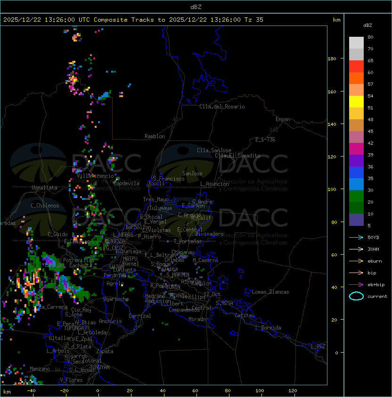Screen dimensions: 392x397
Task: Click the 'current' legend label
Action: pos(377,297)
